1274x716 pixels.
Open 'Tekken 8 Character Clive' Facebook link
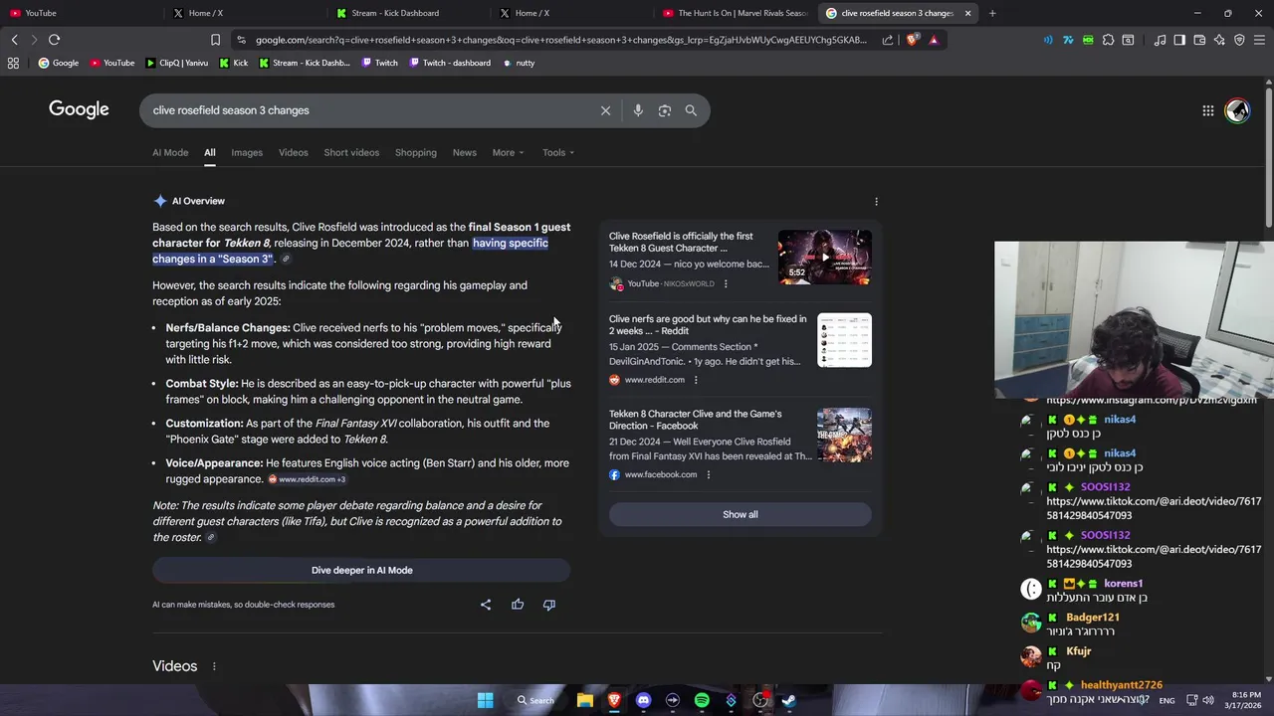pyautogui.click(x=695, y=420)
